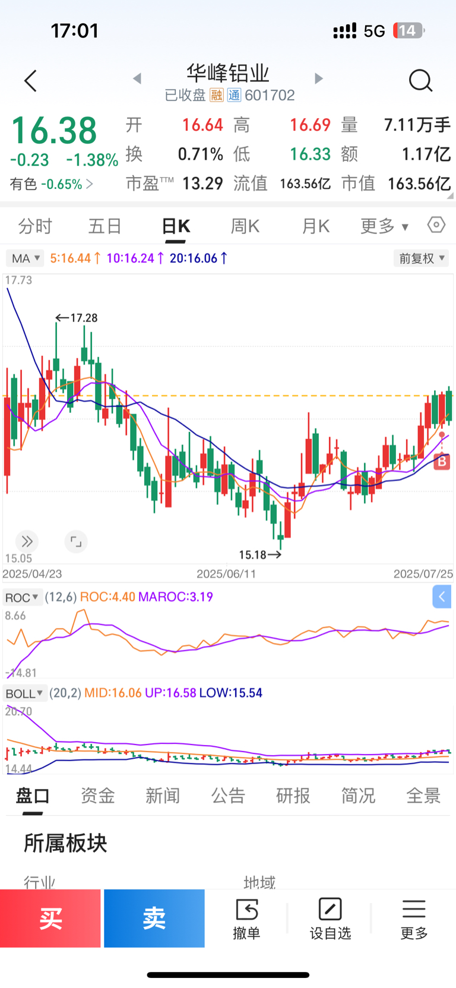Tap the 2025/06/11 date label

[x=226, y=574]
